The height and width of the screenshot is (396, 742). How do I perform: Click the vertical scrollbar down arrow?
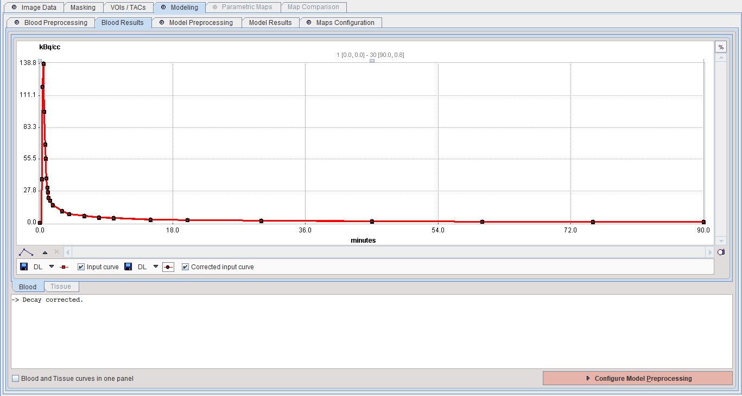(721, 241)
